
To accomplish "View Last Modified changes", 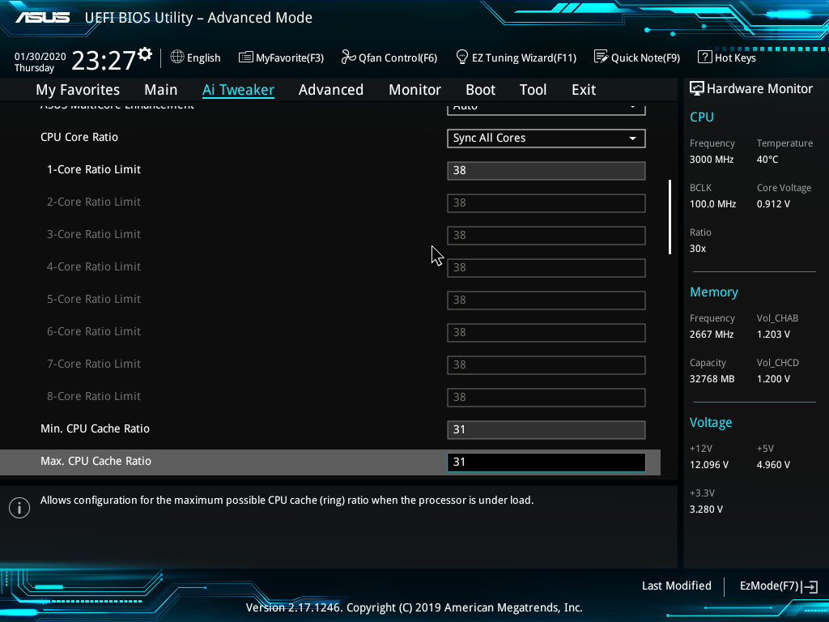I will [x=676, y=586].
